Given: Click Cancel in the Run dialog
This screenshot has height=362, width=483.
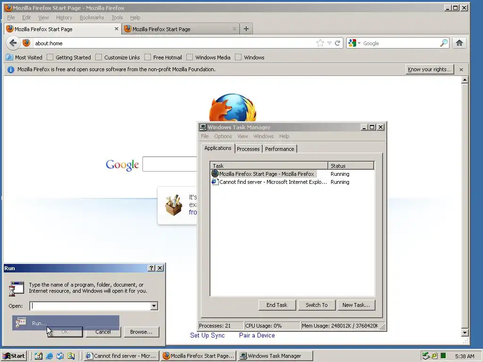Looking at the screenshot, I should 103,332.
